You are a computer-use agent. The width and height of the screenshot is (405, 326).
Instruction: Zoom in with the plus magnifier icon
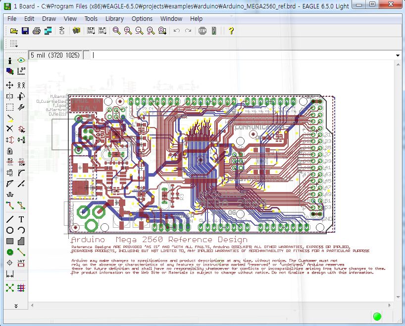[x=128, y=31]
